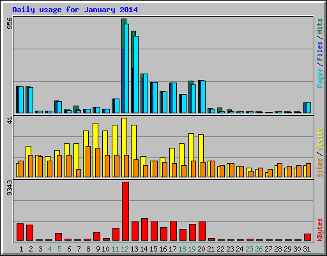Click day label '1' on the x-axis
The height and width of the screenshot is (256, 327).
pos(21,249)
